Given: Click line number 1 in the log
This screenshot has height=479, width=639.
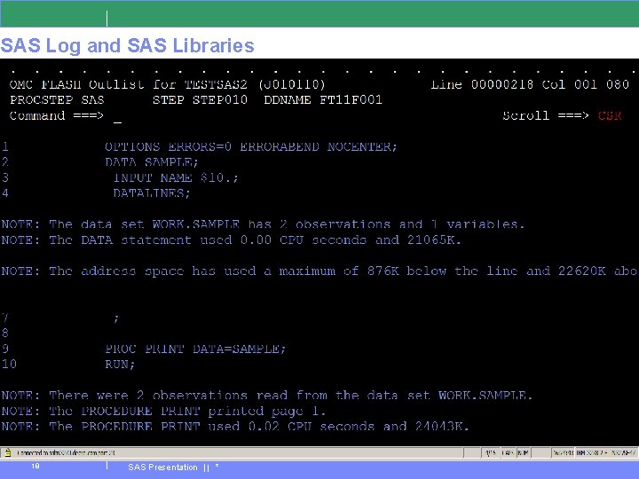Looking at the screenshot, I should tap(5, 146).
